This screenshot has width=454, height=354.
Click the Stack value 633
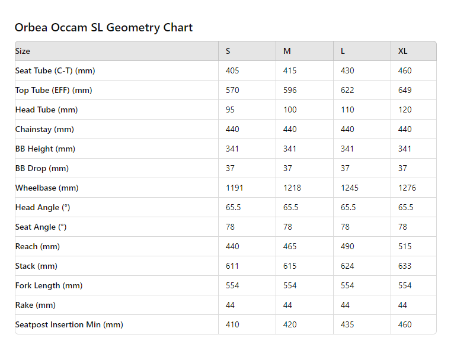point(405,266)
